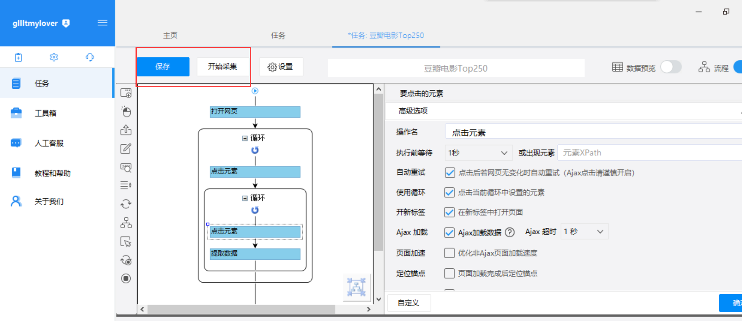The image size is (742, 321).
Task: Uncheck the Ajax加载数据 checkbox
Action: pyautogui.click(x=449, y=232)
